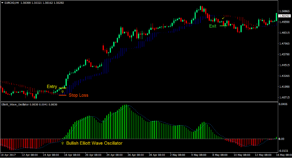292x158 pixels.
Task: Click the 1.44515 price level on axis
Action: (x=285, y=65)
